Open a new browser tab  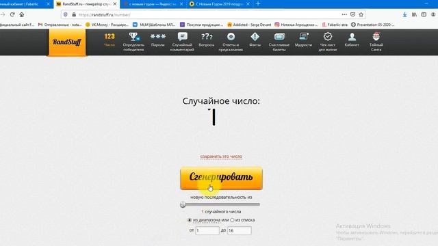click(x=258, y=3)
